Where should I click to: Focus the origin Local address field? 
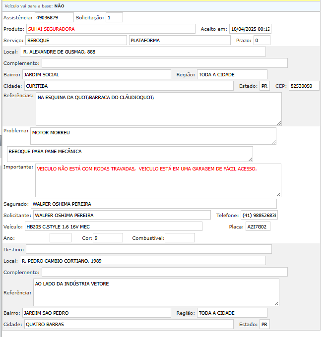pos(143,52)
